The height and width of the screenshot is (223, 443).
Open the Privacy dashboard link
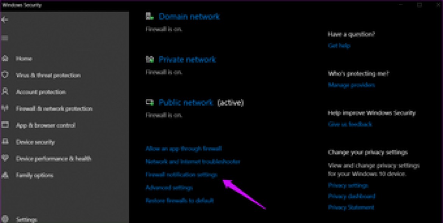tap(351, 196)
